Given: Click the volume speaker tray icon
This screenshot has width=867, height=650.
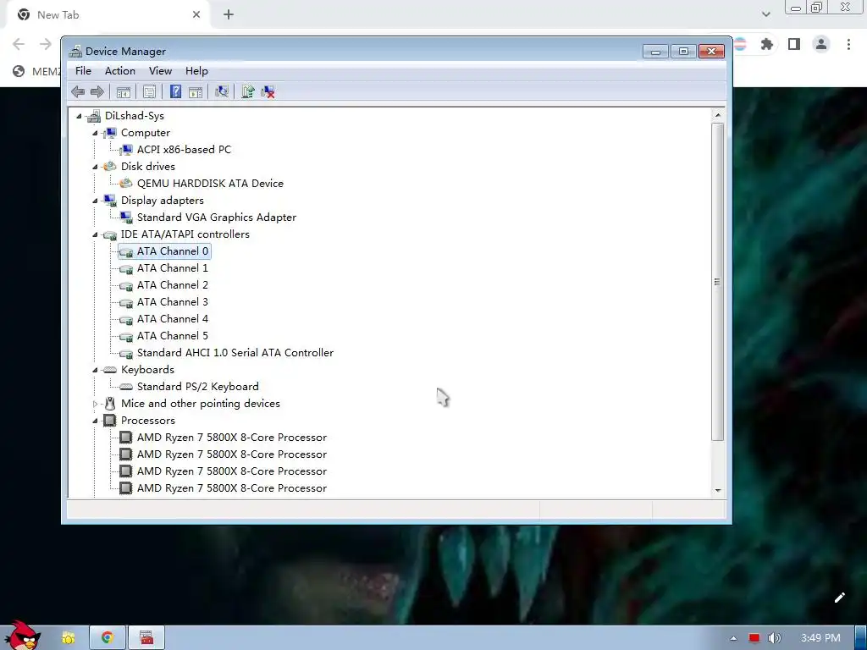Looking at the screenshot, I should 774,638.
